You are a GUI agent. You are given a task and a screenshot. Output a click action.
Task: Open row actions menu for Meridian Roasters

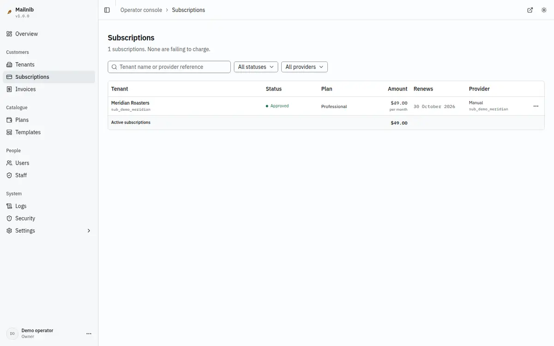click(x=536, y=106)
